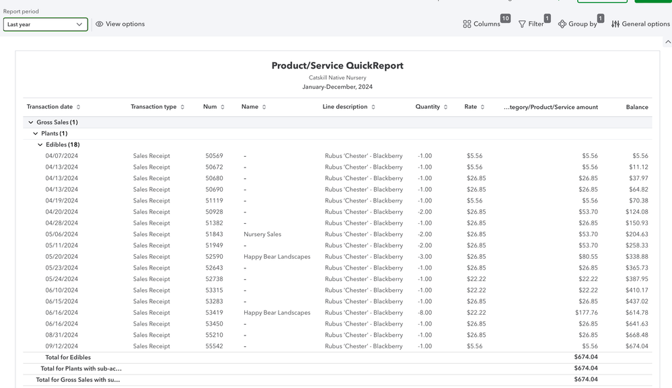Sort by Line description column arrows

[373, 107]
